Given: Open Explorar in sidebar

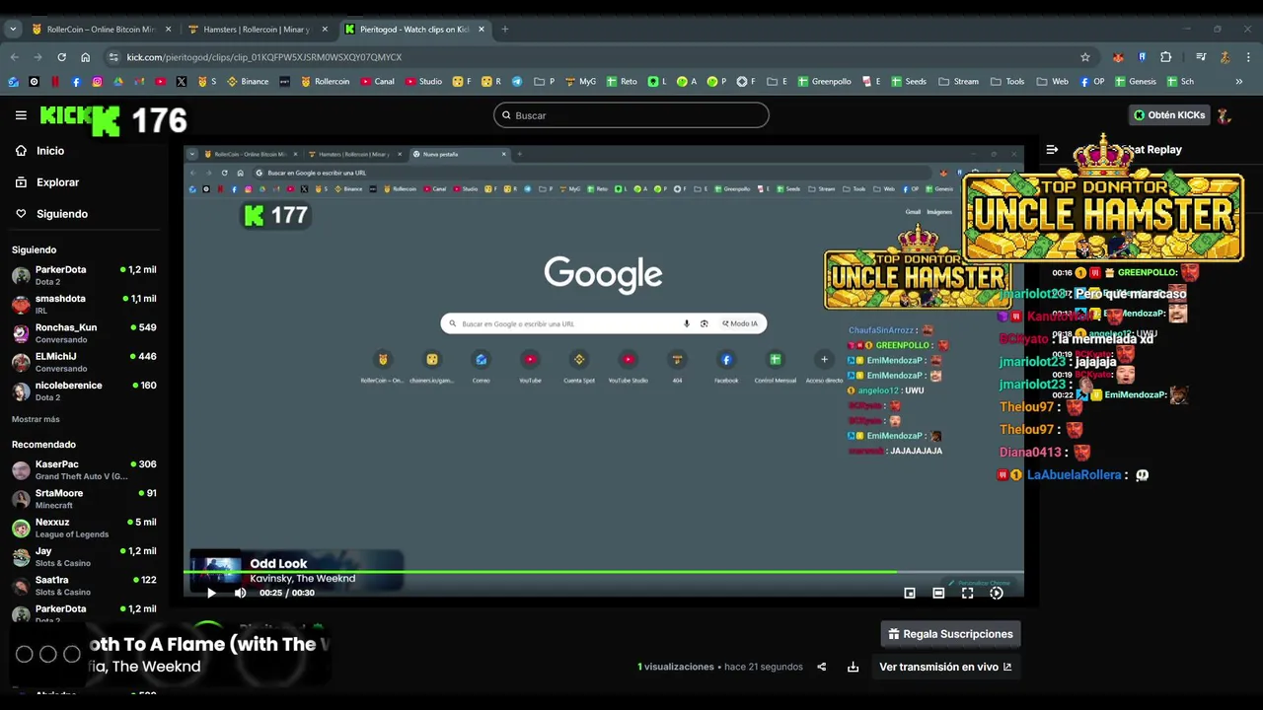Looking at the screenshot, I should (x=57, y=182).
